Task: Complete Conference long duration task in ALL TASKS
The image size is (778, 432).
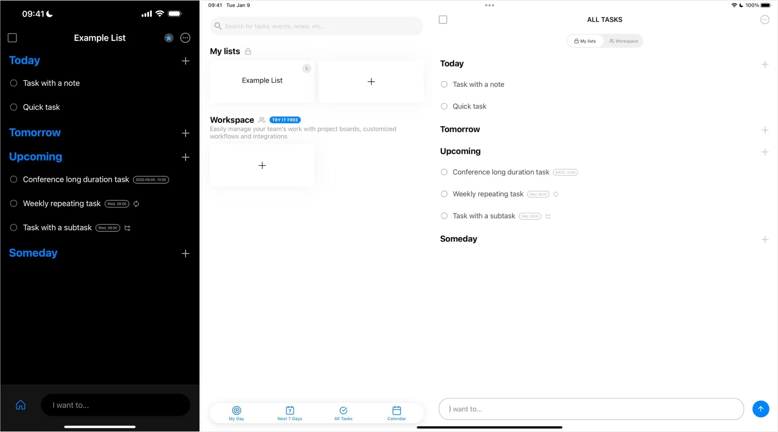Action: click(444, 172)
